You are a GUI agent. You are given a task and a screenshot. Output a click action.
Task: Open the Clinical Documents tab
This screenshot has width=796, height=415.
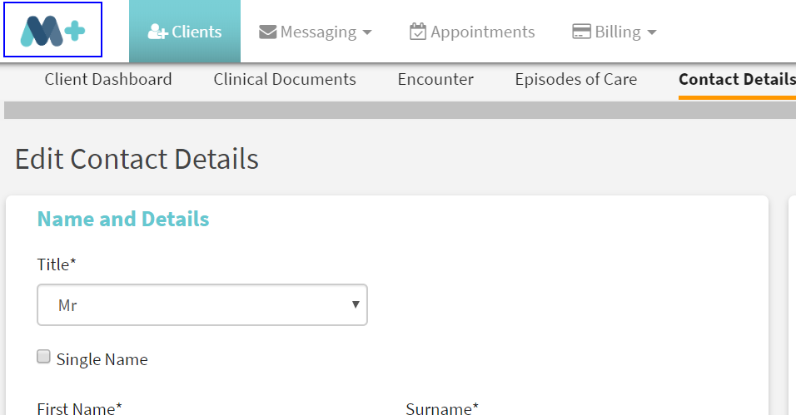[285, 80]
